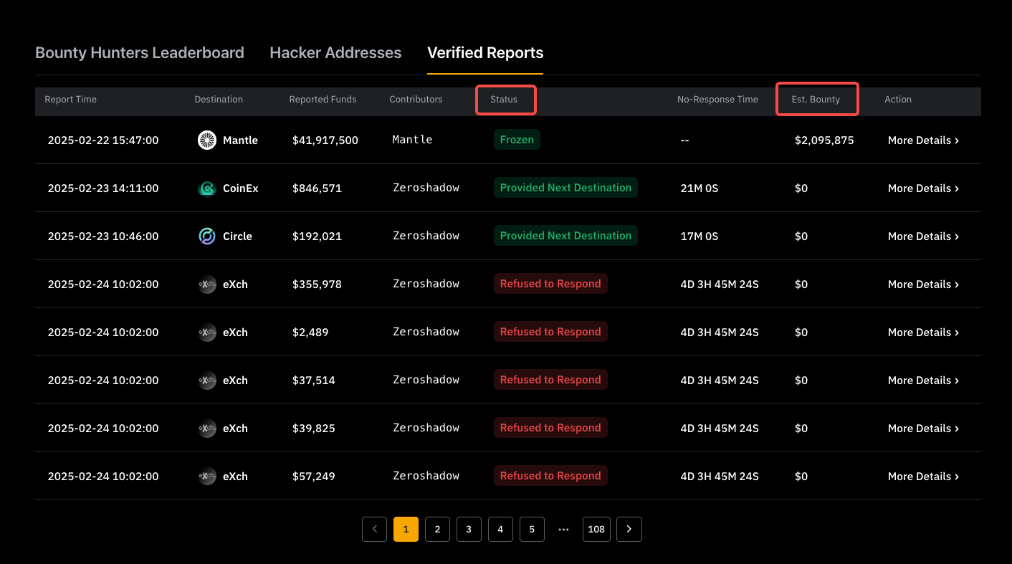Click the Mantle contributor name
Image resolution: width=1012 pixels, height=564 pixels.
(412, 140)
